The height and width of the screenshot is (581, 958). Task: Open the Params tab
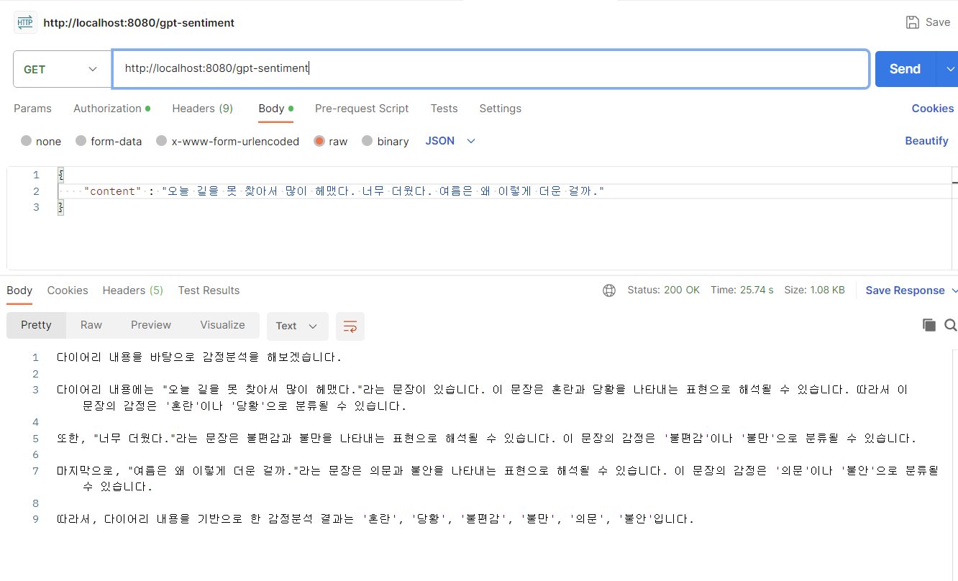click(32, 109)
